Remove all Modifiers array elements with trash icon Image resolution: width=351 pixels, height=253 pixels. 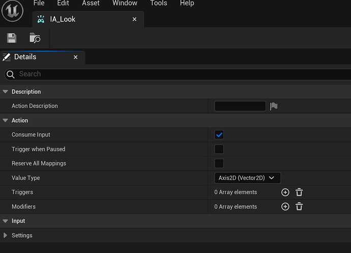[299, 207]
